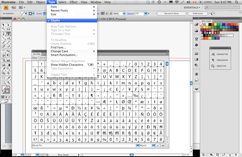Open the Regular font style dropdown
Image resolution: width=242 pixels, height=157 pixels.
tap(154, 145)
